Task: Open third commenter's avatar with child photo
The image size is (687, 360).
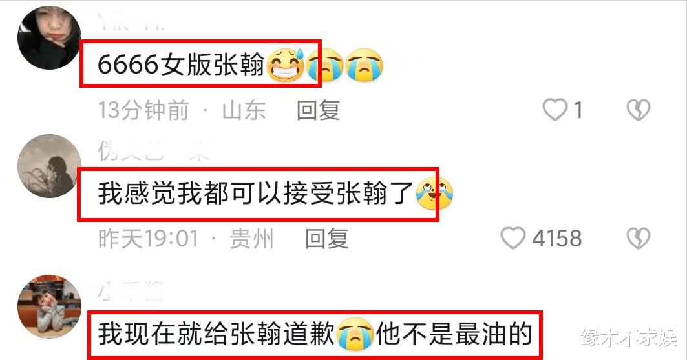Action: click(x=49, y=306)
